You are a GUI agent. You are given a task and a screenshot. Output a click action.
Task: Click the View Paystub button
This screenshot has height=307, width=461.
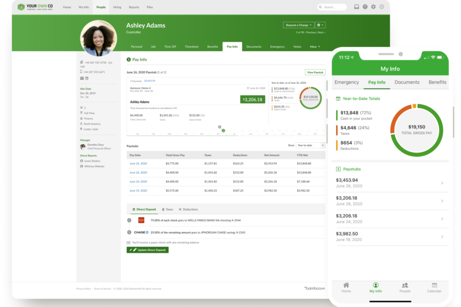click(x=315, y=72)
